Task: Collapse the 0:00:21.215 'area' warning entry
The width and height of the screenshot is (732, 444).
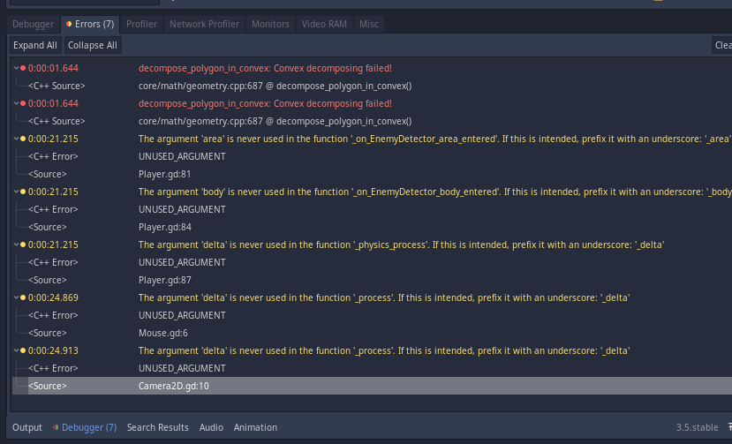Action: tap(17, 139)
